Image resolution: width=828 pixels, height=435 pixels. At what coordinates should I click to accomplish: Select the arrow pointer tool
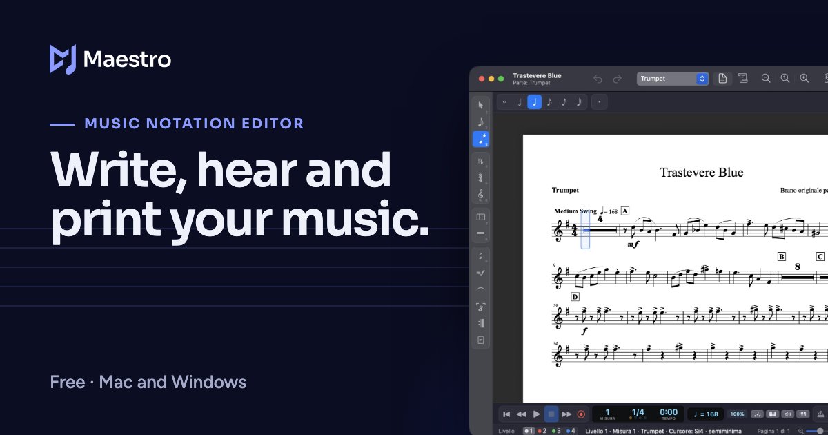481,105
